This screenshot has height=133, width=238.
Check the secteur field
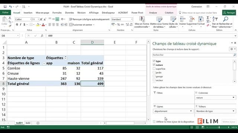click(154, 80)
